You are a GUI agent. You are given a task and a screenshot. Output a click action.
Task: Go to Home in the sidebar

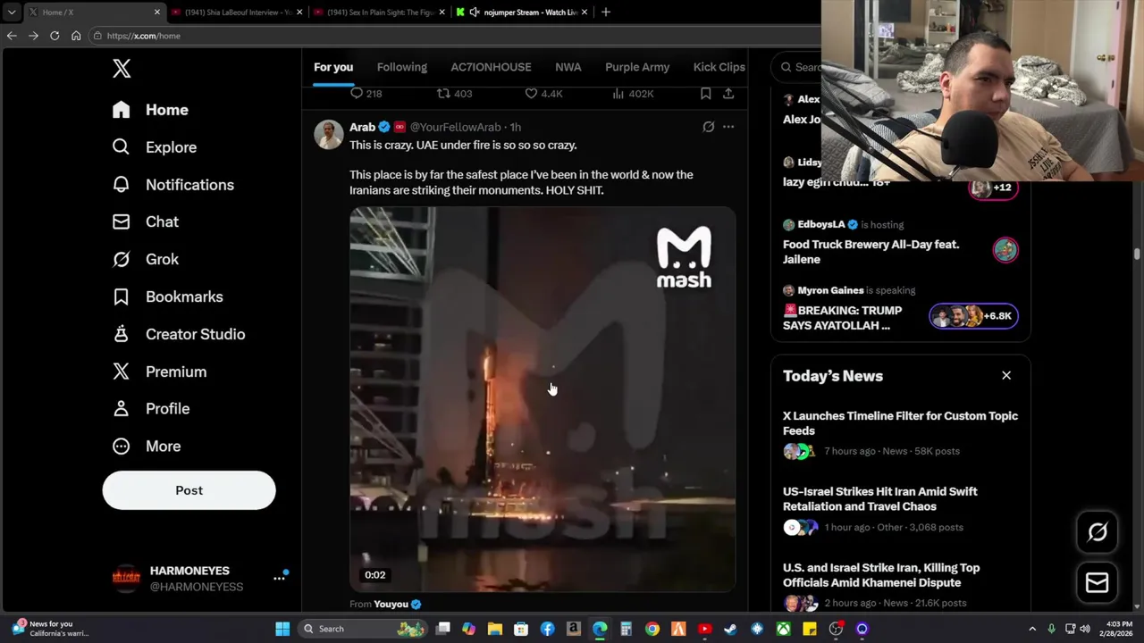[x=150, y=110]
